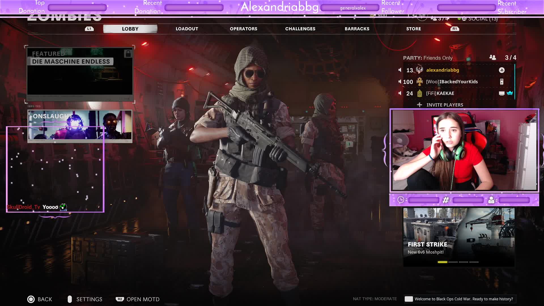Mute [FiFi]KAEKAE speaker icon
This screenshot has height=306, width=544.
tap(400, 93)
